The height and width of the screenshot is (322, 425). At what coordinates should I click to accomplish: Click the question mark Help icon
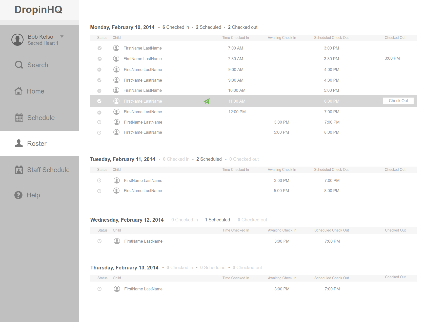click(18, 195)
